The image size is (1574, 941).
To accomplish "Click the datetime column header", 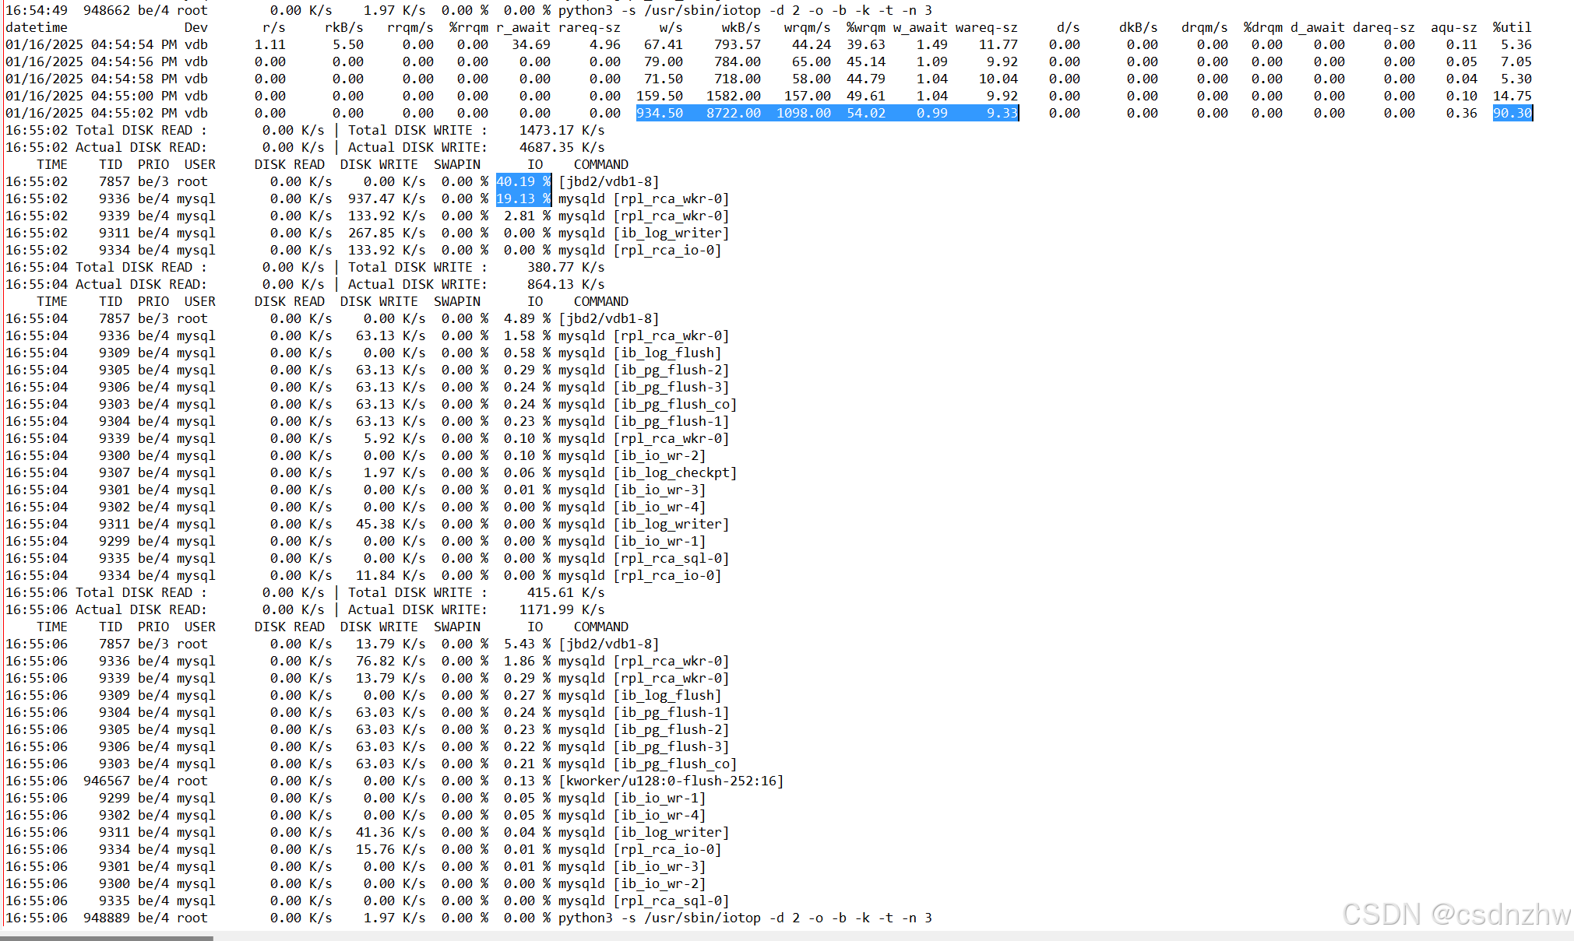I will point(37,27).
